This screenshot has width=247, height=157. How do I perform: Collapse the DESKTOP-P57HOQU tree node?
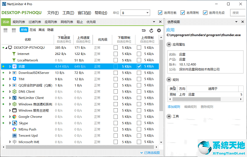(6, 48)
